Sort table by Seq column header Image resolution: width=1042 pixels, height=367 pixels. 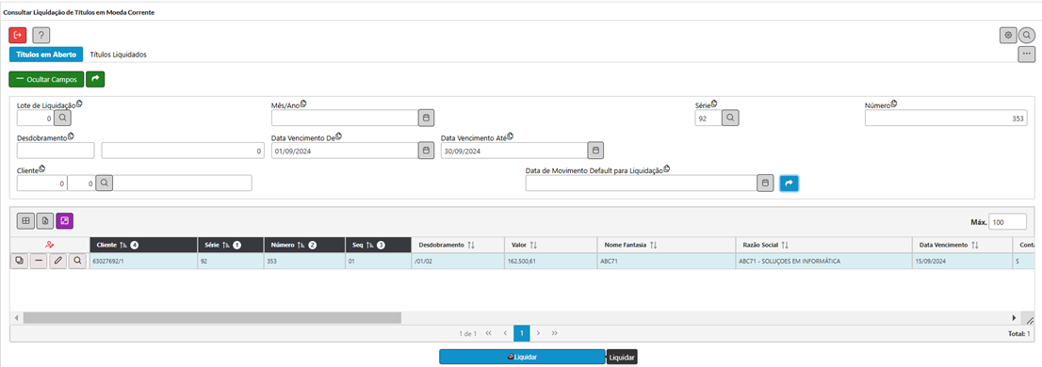tap(378, 245)
